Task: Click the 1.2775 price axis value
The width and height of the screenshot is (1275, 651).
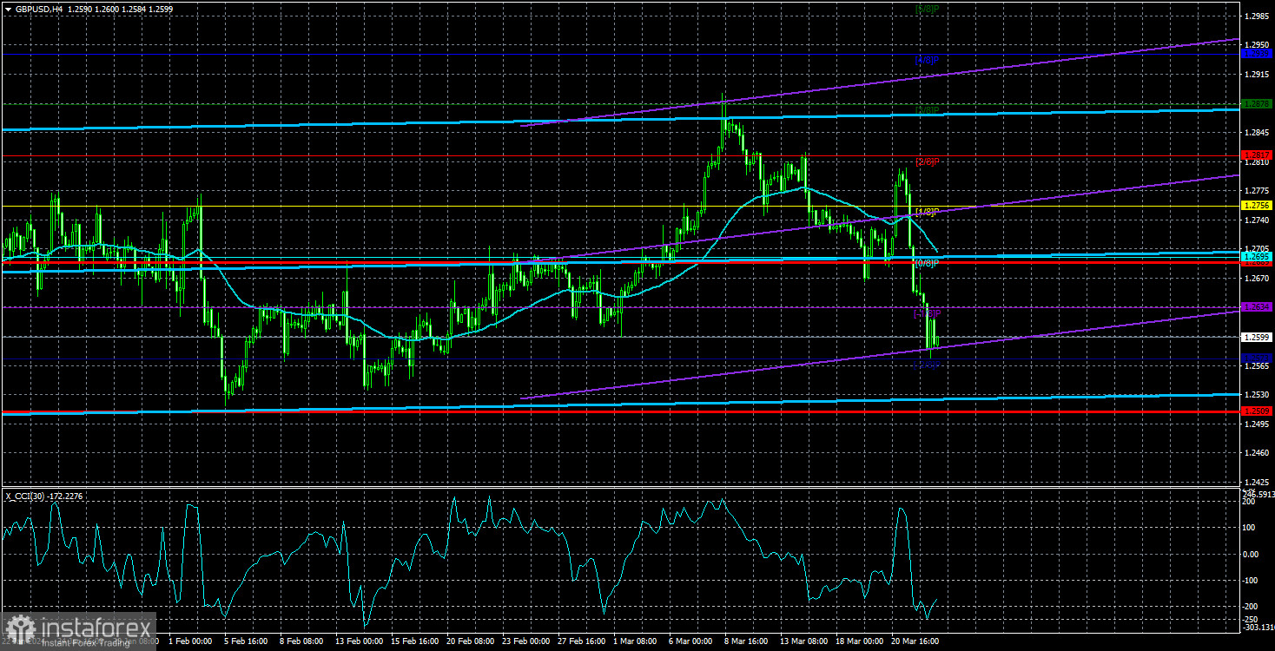Action: point(1257,191)
